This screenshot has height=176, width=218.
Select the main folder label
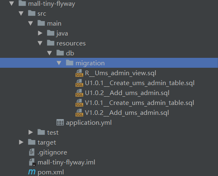(x=54, y=24)
